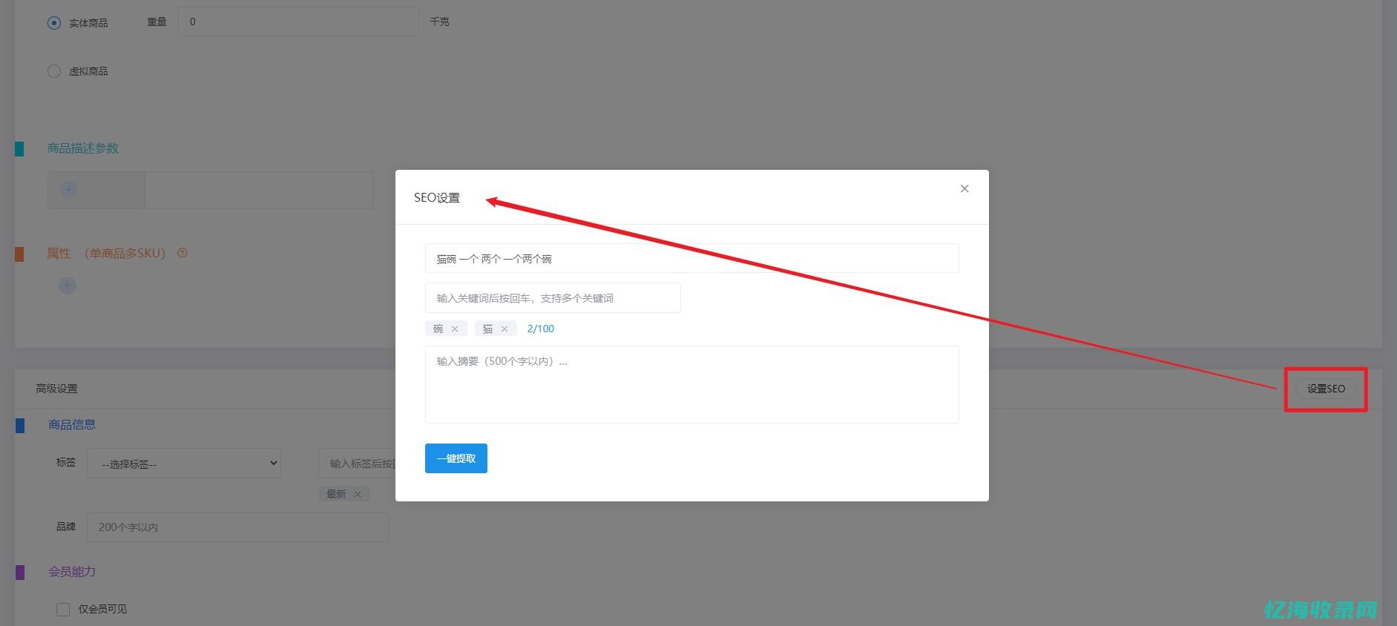Click the 商品信息 heading
Screen dimensions: 1397x626
click(72, 425)
